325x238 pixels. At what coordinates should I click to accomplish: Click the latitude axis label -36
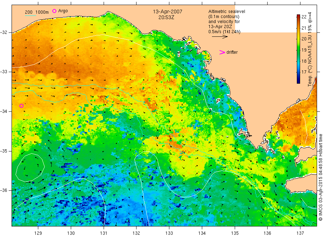4,190
